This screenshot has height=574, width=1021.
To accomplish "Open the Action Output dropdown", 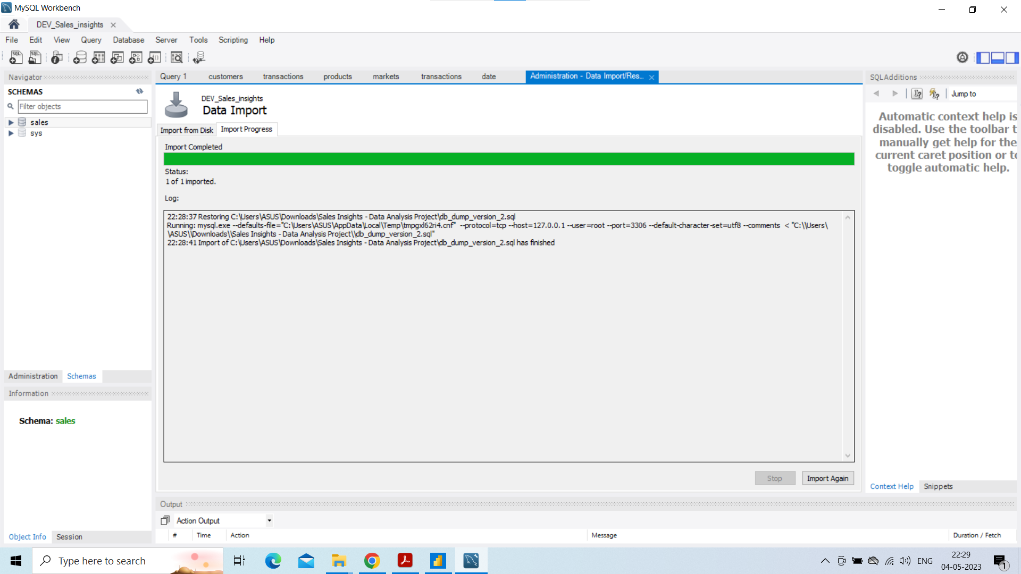I will point(269,520).
